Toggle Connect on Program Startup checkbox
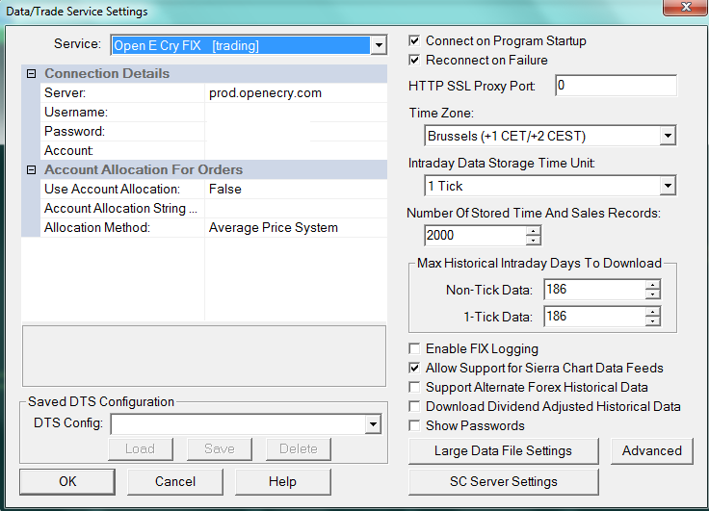 tap(413, 40)
